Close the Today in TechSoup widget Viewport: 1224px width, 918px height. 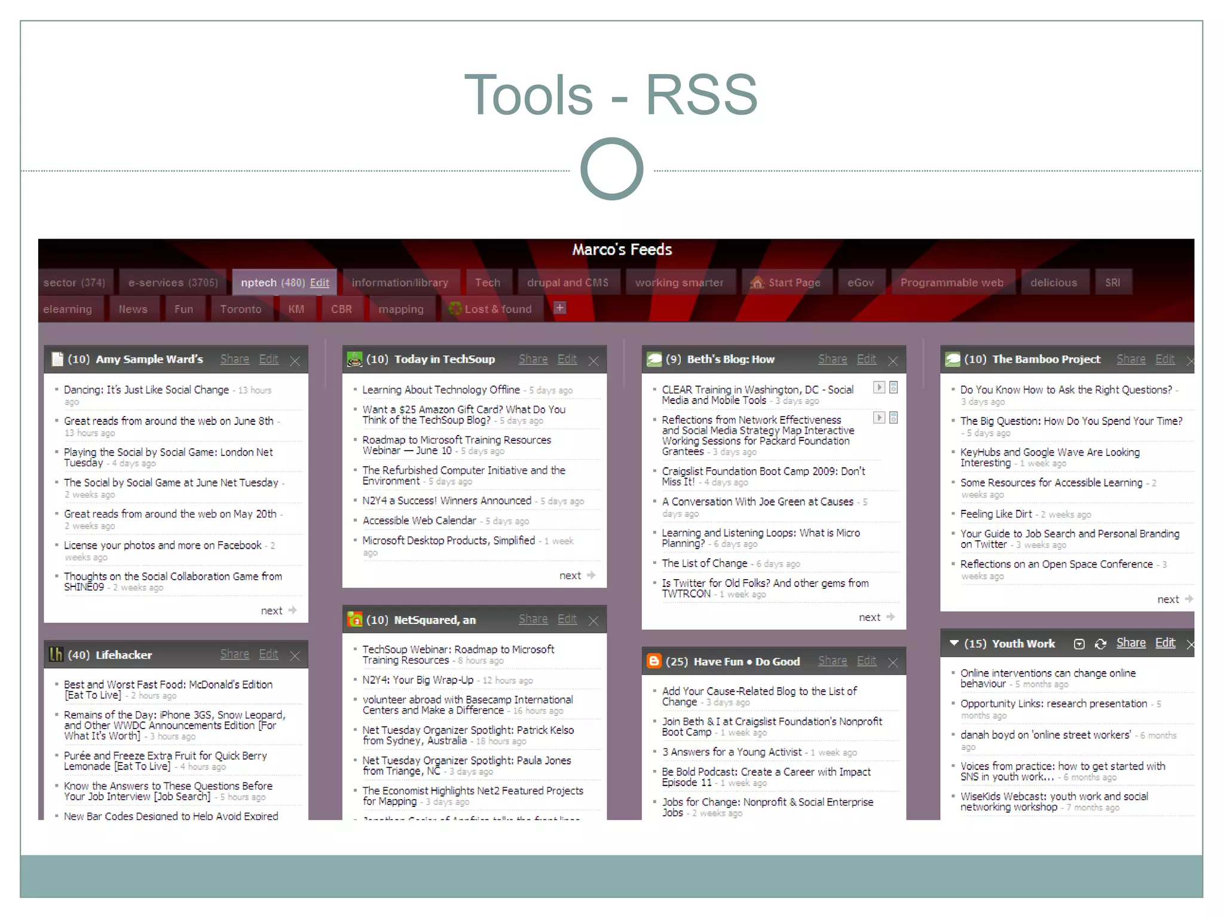point(593,361)
